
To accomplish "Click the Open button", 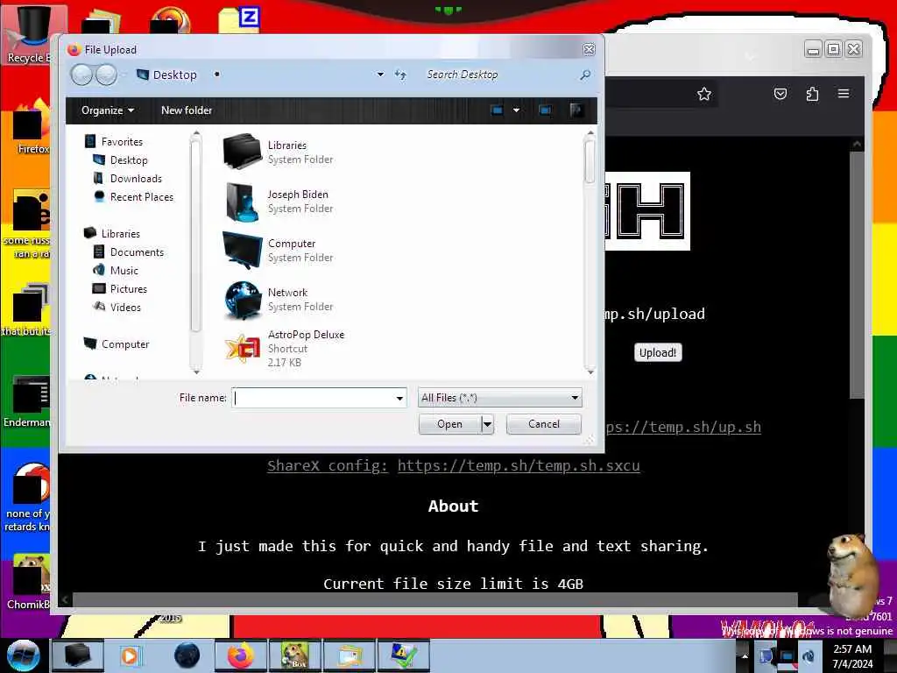I will 449,425.
